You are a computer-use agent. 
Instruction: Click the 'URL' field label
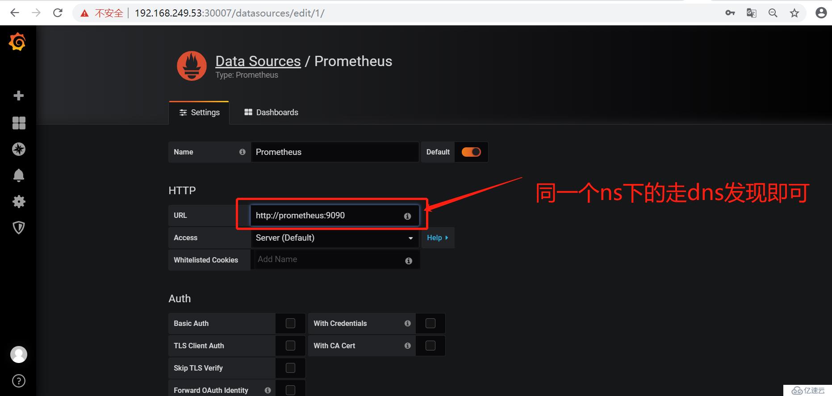[180, 215]
